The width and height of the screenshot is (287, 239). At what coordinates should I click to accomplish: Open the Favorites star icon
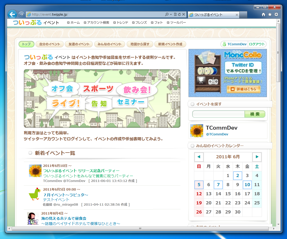(270, 14)
